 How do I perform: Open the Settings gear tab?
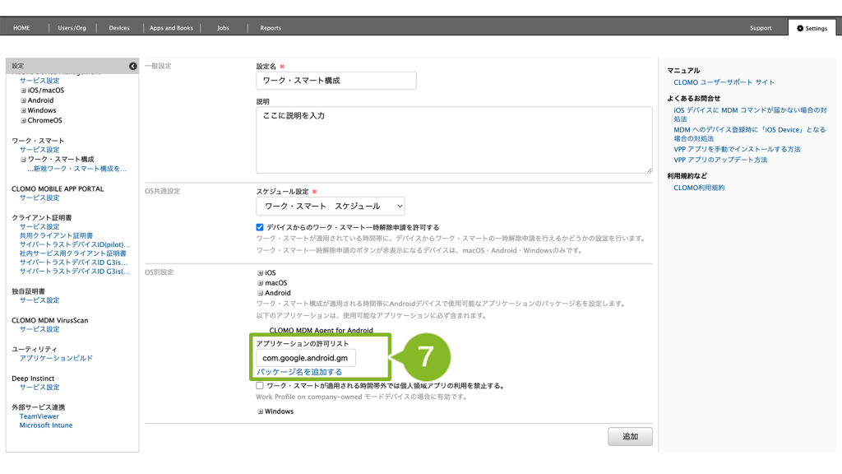pos(811,28)
